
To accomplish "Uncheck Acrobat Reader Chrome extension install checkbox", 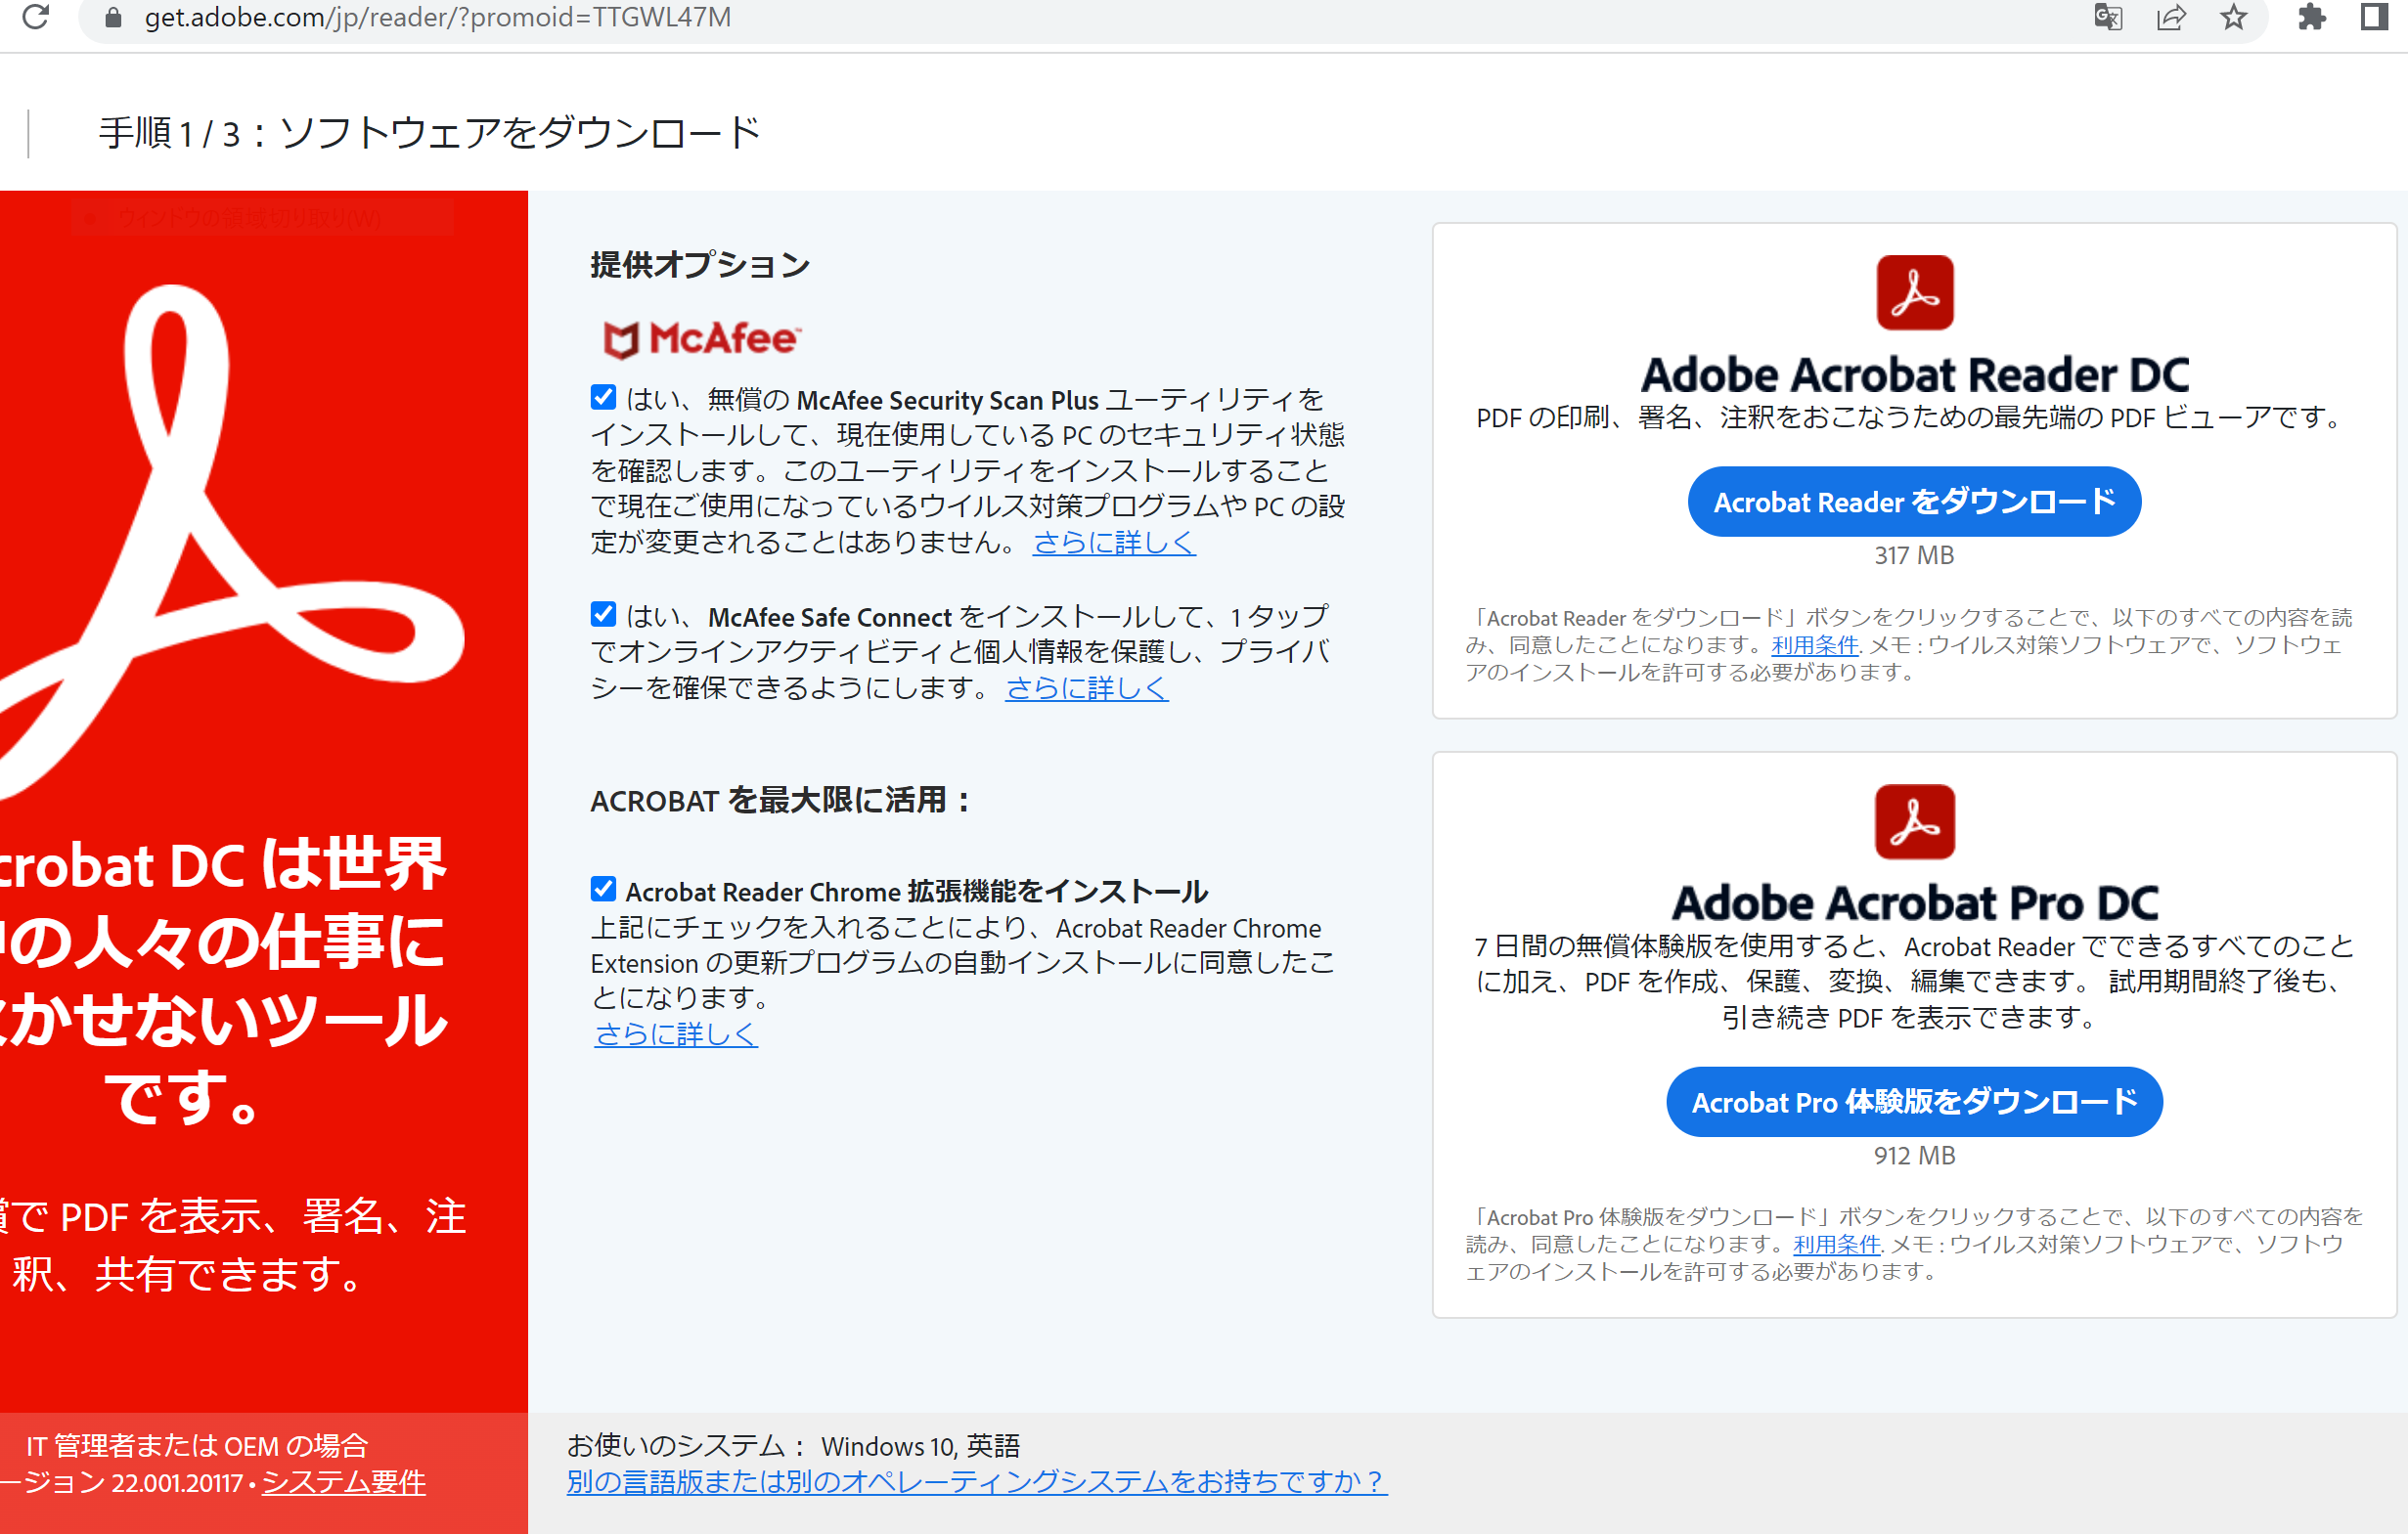I will coord(603,890).
